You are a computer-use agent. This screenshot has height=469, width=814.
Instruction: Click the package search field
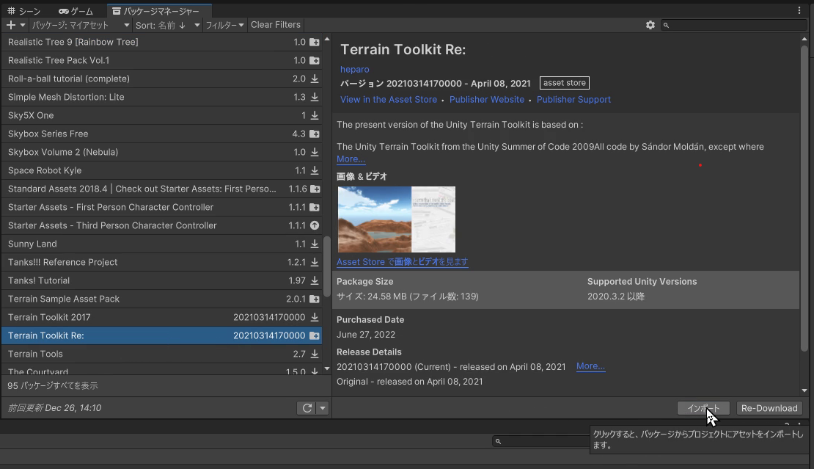click(734, 25)
